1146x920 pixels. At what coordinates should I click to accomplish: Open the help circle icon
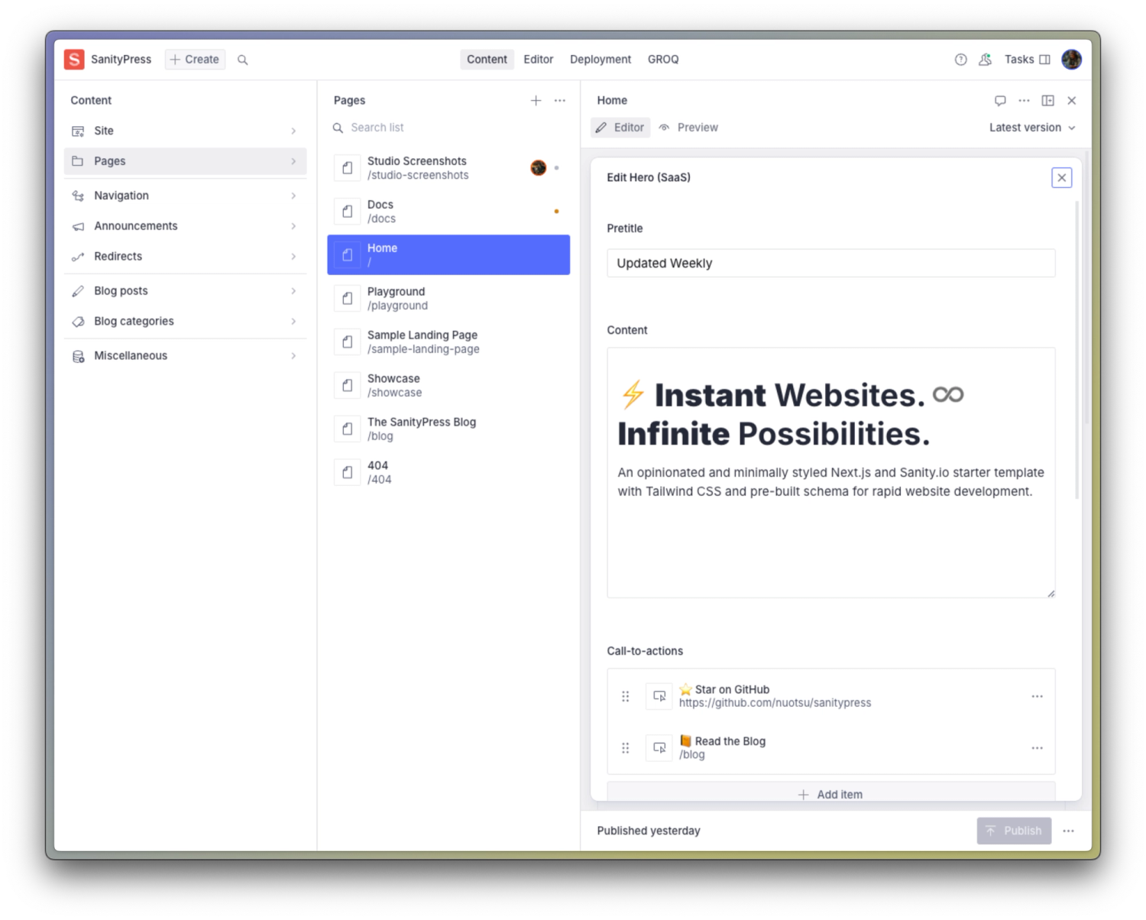pyautogui.click(x=960, y=60)
